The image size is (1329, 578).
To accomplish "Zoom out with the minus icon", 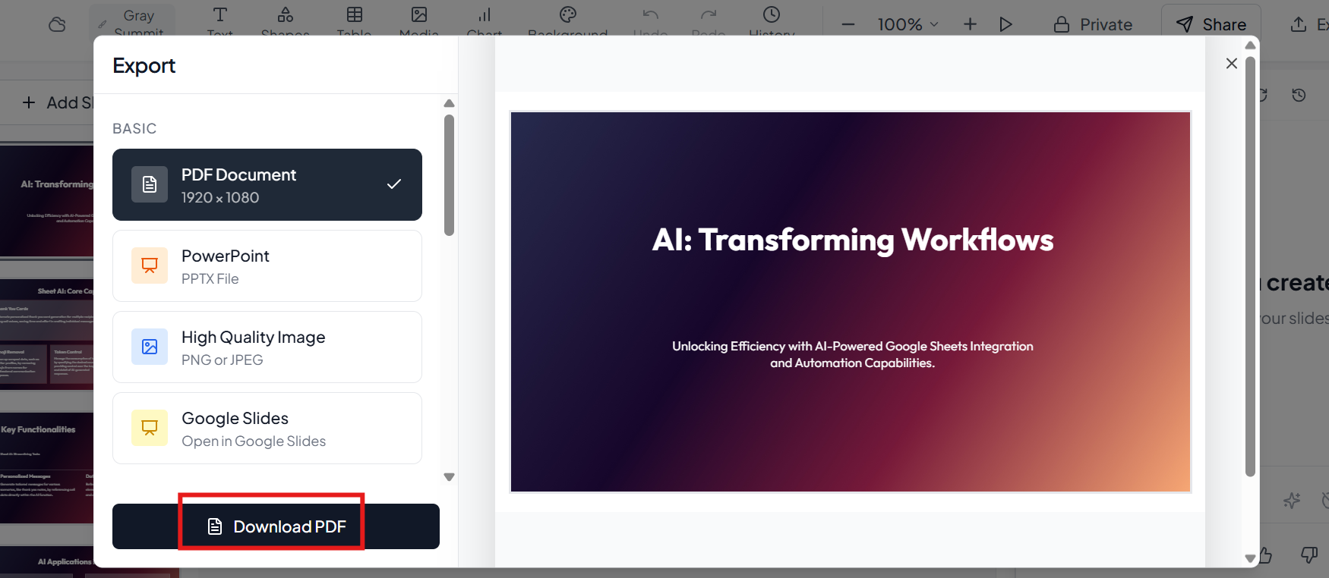I will coord(848,24).
